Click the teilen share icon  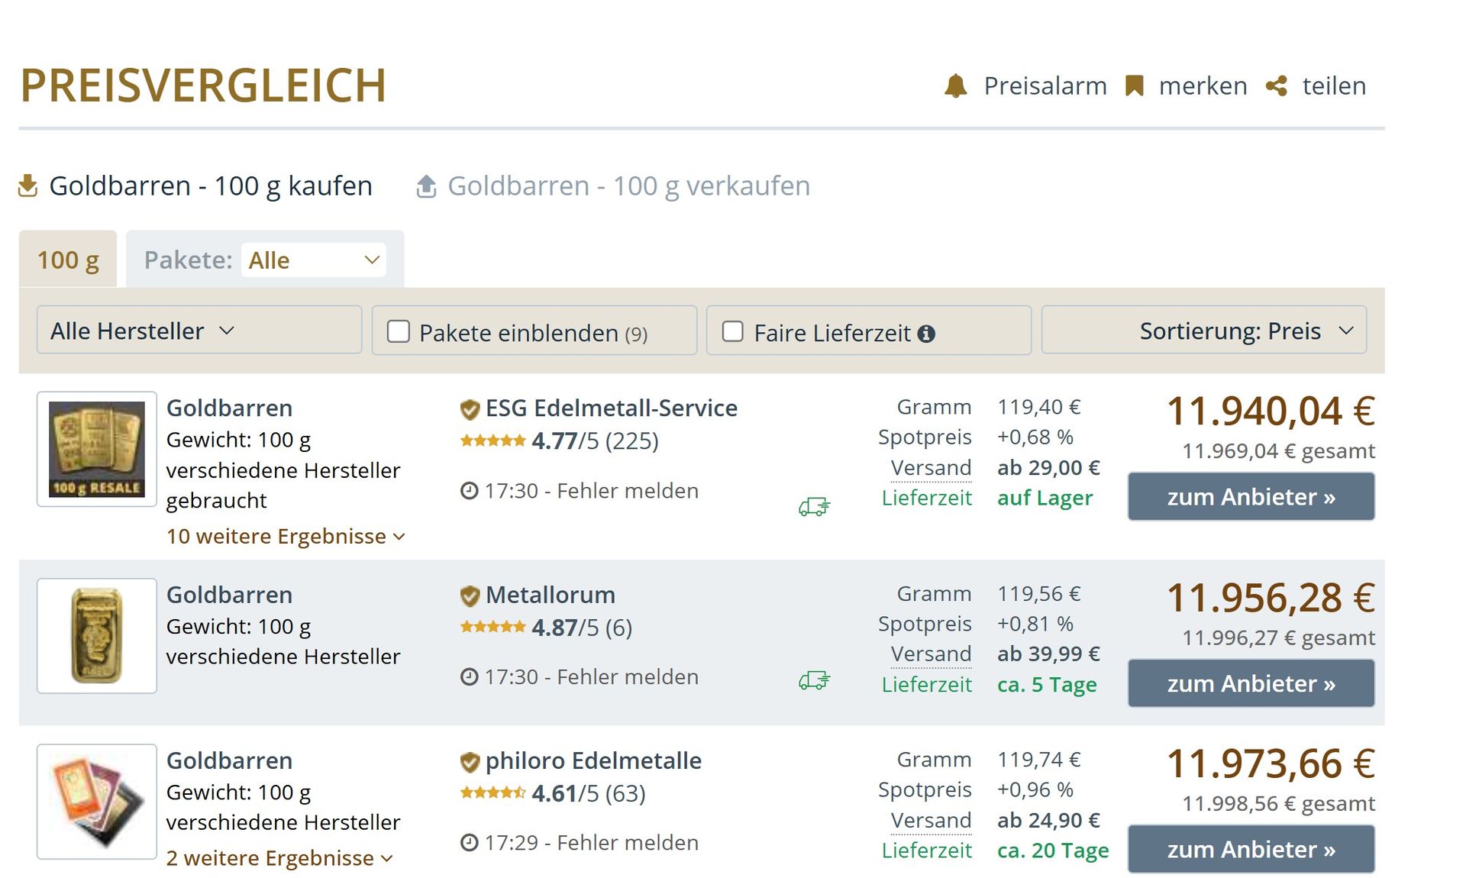coord(1276,86)
